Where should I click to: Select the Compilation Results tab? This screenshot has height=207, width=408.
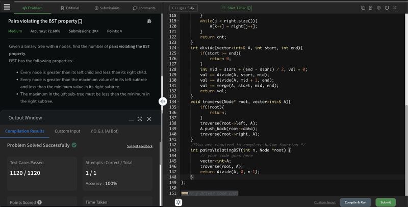pos(24,131)
